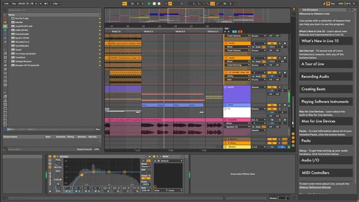Viewport: 359px width, 202px height.
Task: Select the red collection in the browser sidebar
Action: (x=5, y=19)
